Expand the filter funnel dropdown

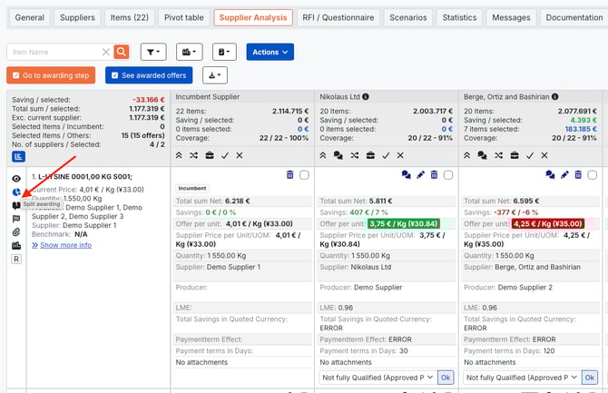click(x=153, y=53)
